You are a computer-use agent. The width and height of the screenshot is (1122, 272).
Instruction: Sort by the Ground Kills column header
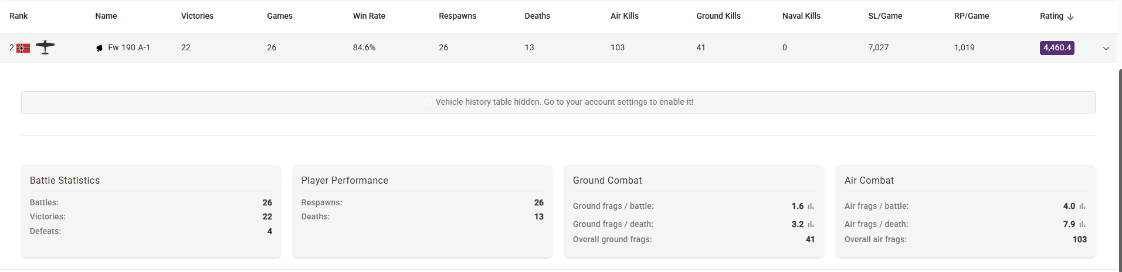pyautogui.click(x=718, y=16)
